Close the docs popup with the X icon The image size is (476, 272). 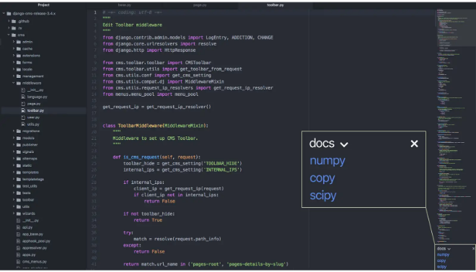click(414, 144)
